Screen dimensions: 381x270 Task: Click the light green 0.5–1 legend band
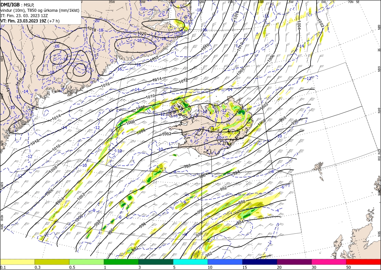tap(86, 262)
